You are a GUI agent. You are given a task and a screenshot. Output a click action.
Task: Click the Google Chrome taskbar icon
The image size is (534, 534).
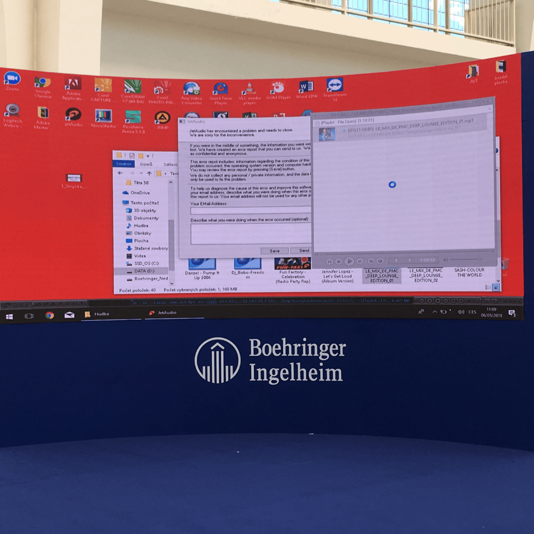pos(50,315)
